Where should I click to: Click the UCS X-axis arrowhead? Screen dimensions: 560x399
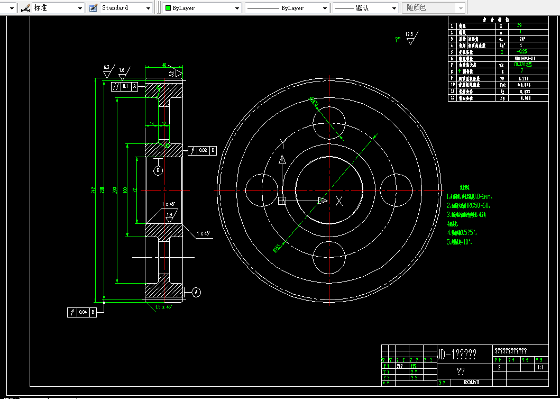click(323, 201)
